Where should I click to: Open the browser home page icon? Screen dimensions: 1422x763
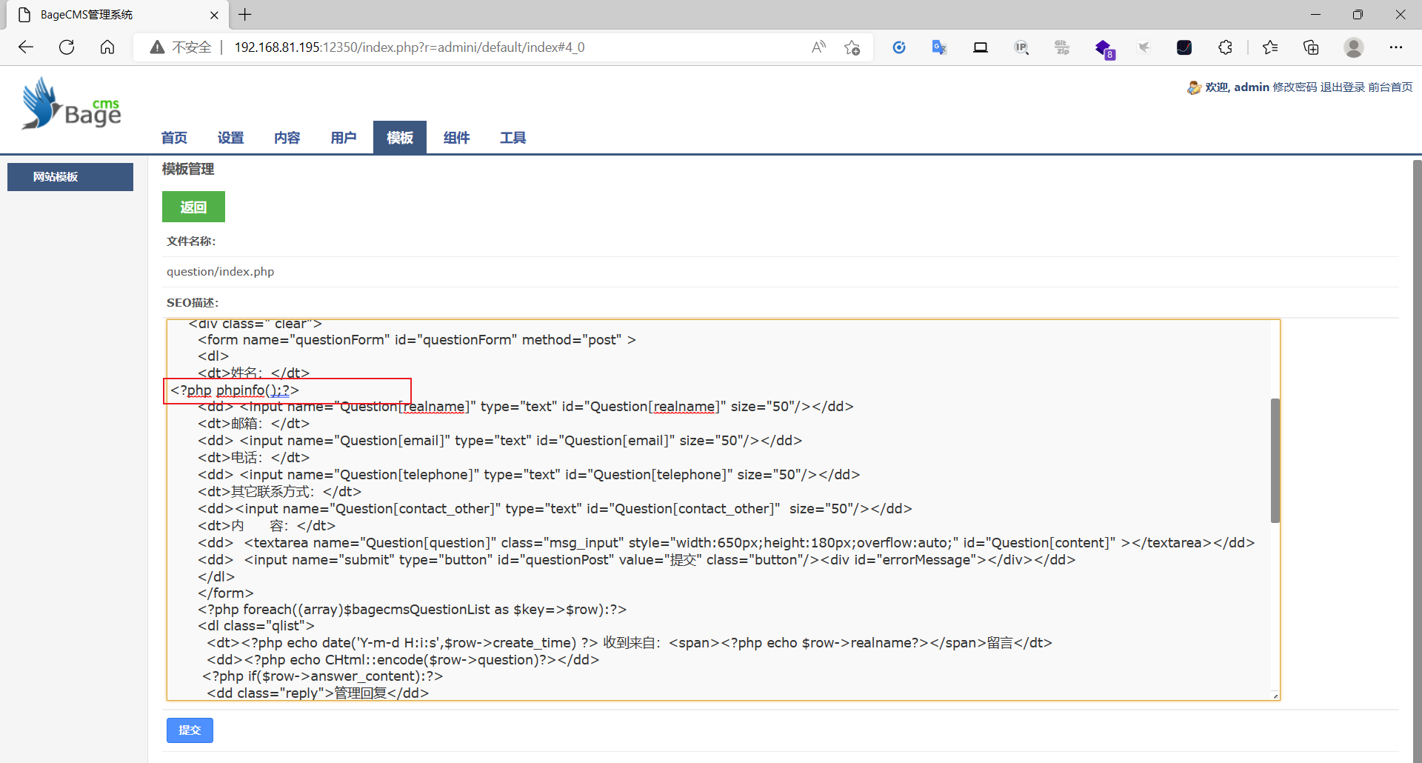pyautogui.click(x=107, y=47)
